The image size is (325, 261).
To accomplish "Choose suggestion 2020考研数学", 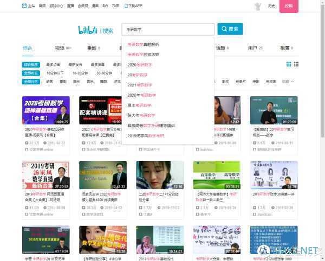I will [x=168, y=65].
